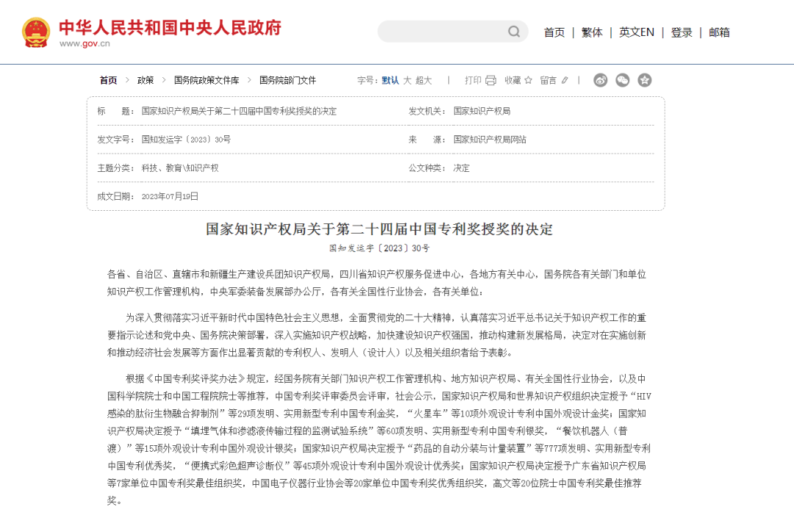The width and height of the screenshot is (794, 515).
Task: Click the paragraph starting 根据《中国专利奖评奖办法》
Action: [x=379, y=439]
